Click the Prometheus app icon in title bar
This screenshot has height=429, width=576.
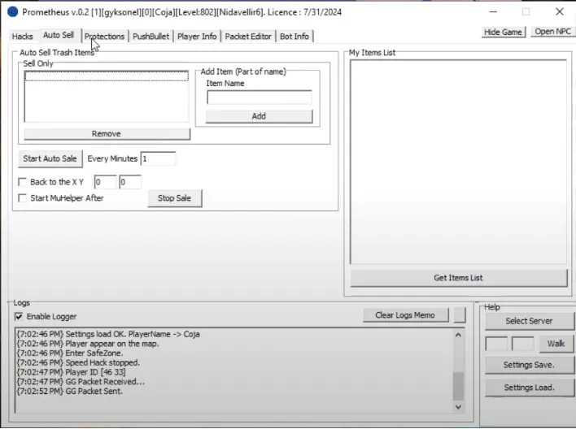[x=12, y=12]
